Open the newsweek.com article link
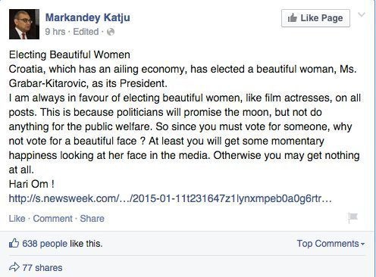The image size is (376, 277). [170, 198]
